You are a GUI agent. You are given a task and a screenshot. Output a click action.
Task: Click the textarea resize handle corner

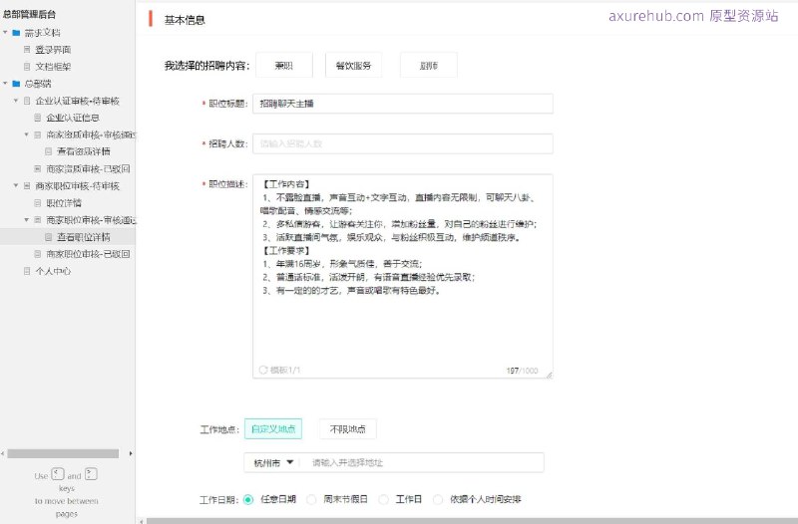tap(550, 376)
